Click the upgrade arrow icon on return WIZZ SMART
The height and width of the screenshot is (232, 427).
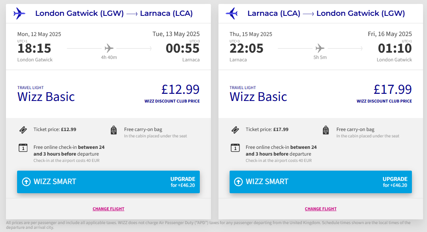238,182
